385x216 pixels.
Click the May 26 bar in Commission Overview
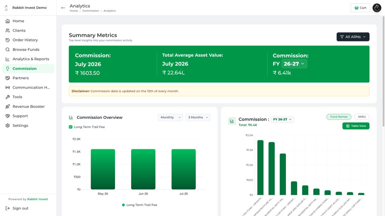coord(103,169)
